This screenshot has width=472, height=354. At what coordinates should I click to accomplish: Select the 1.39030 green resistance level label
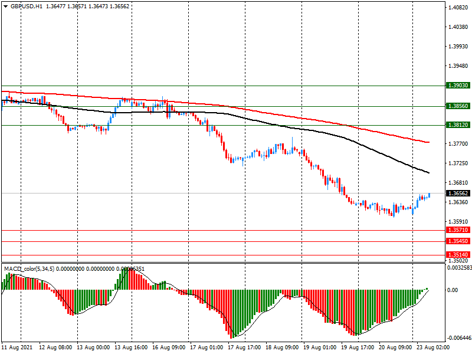click(458, 86)
